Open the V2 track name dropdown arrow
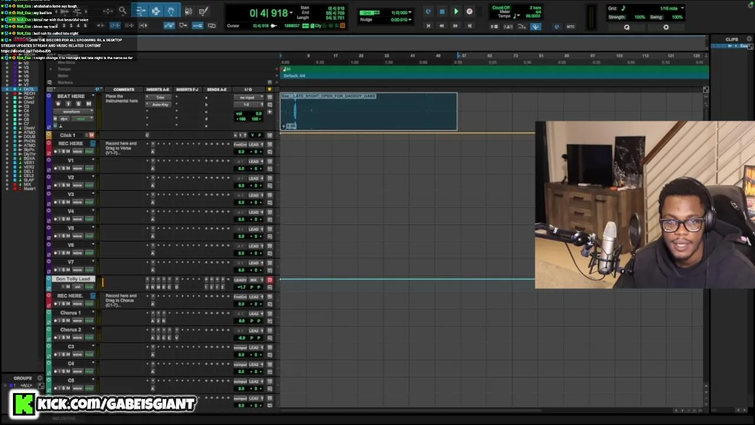Viewport: 755px width, 425px height. point(93,177)
